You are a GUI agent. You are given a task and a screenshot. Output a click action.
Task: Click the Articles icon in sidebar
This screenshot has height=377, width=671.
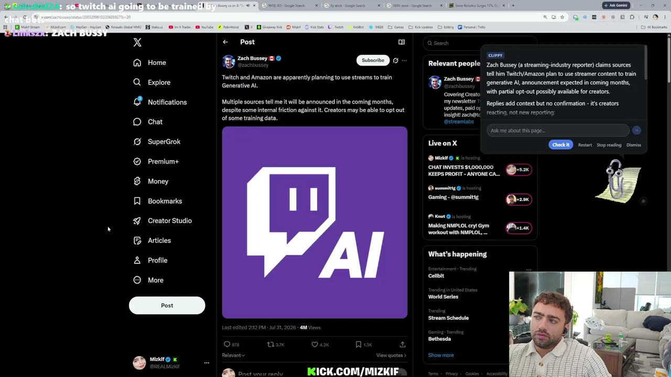[137, 240]
